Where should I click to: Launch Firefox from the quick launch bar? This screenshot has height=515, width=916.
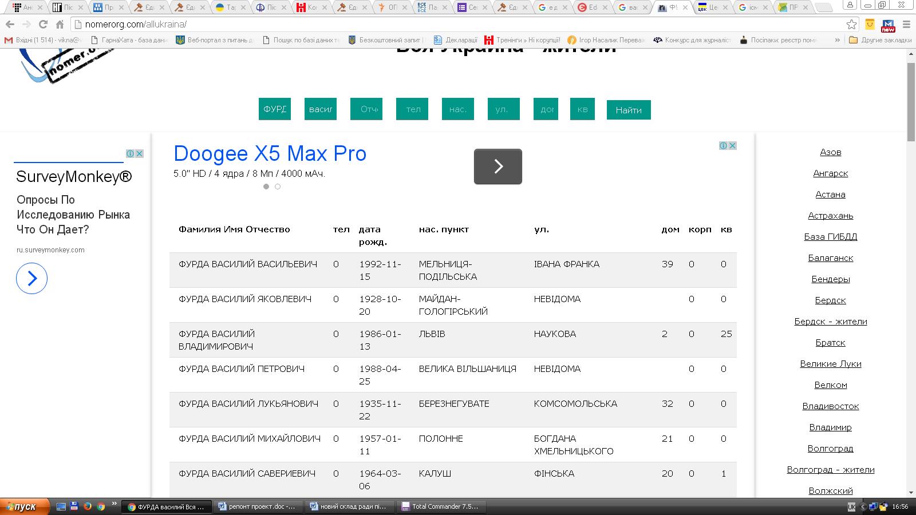[x=88, y=506]
